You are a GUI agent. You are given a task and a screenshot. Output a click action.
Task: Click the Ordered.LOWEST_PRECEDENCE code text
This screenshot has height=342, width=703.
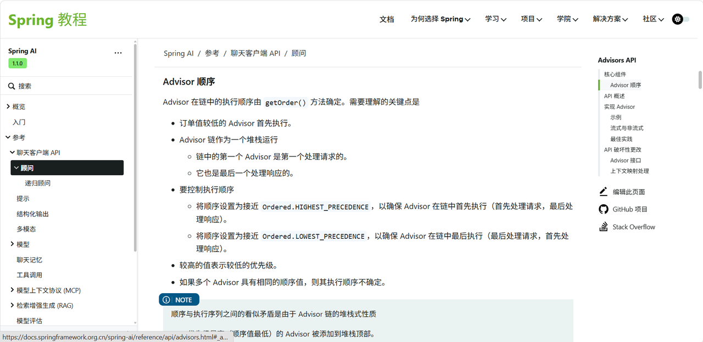[314, 236]
